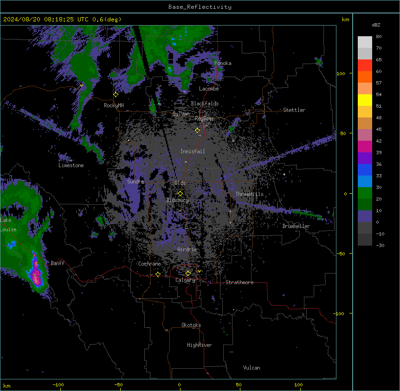Click the Lacombe label

click(209, 89)
